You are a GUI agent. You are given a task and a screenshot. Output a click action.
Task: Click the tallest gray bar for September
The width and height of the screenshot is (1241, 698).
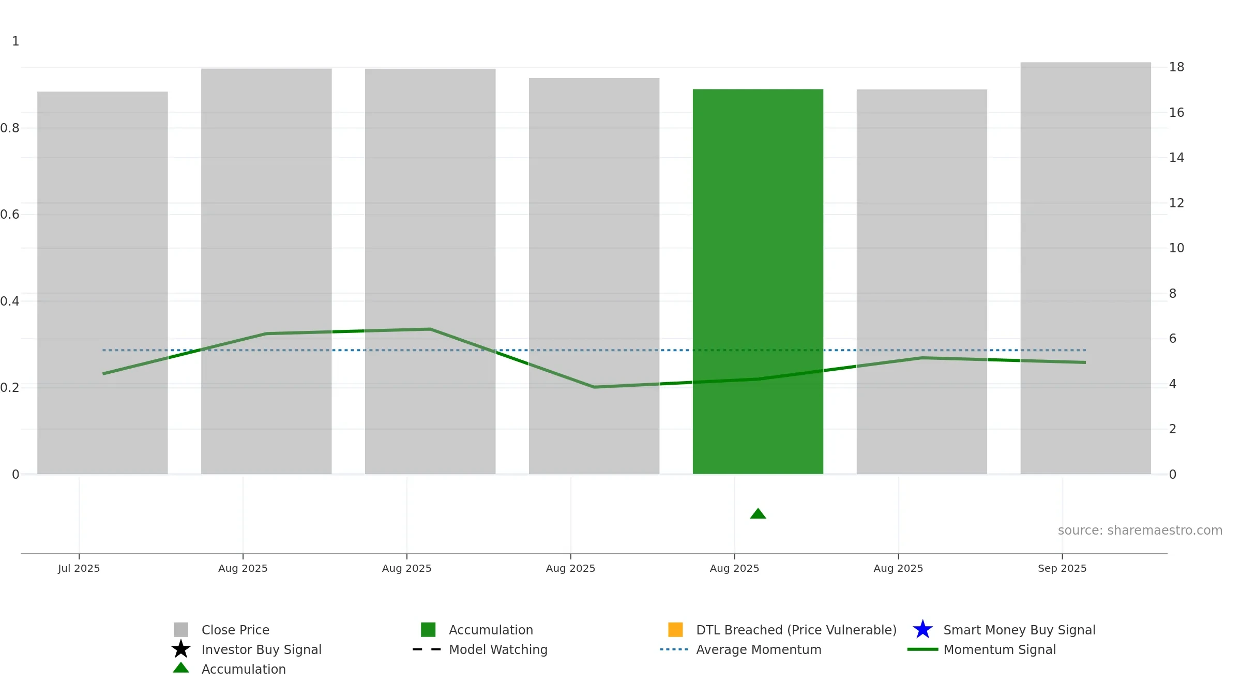(x=1086, y=268)
